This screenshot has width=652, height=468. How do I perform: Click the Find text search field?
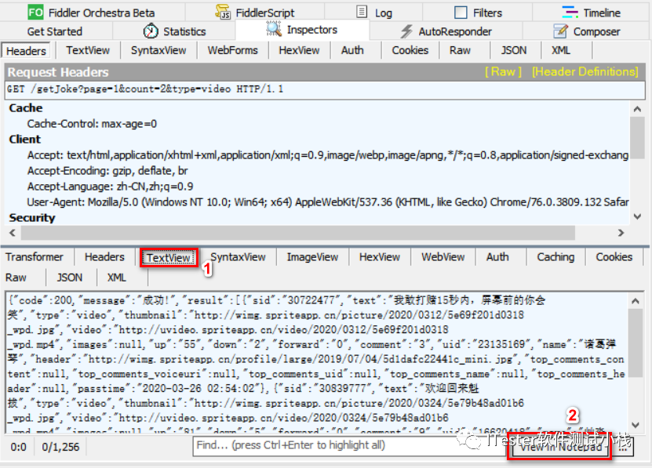pos(351,446)
